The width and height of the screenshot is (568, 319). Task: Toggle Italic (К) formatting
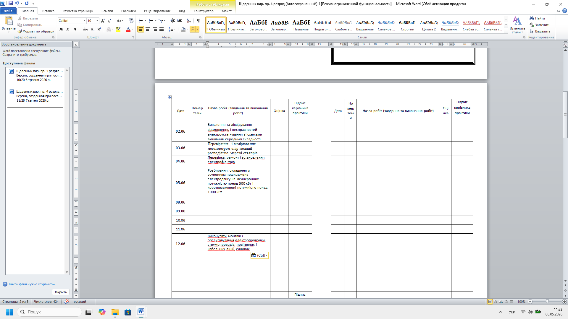click(68, 29)
